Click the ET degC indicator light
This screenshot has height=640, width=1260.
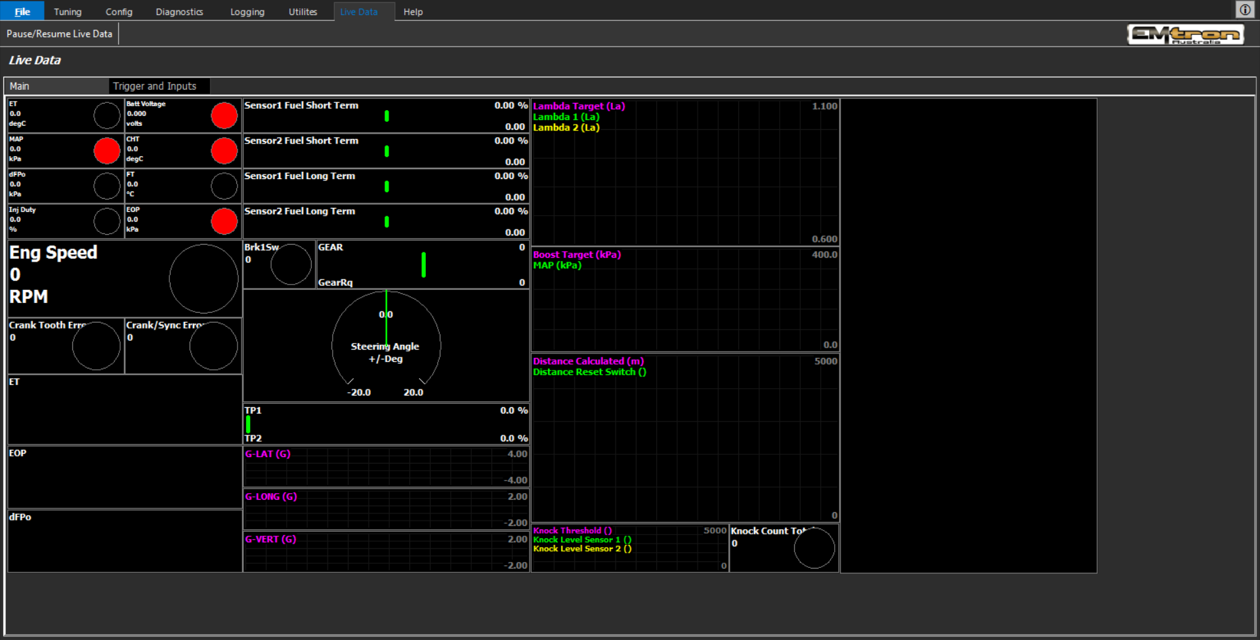107,115
